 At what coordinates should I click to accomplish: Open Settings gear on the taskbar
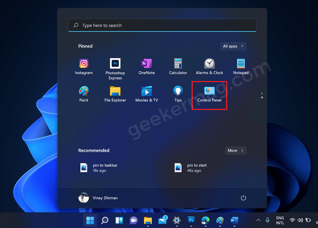176,220
